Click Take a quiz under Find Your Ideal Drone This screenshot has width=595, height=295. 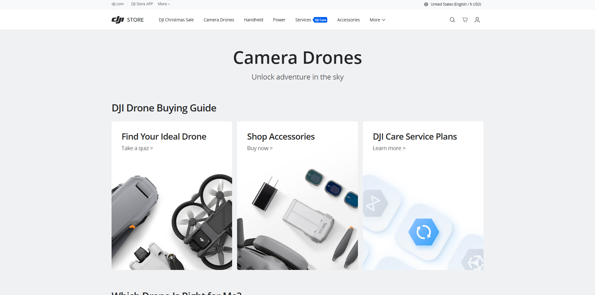[137, 148]
